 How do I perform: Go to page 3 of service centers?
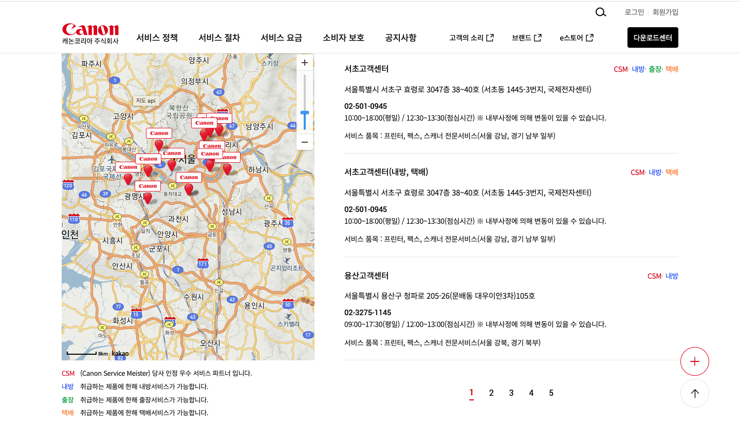pyautogui.click(x=511, y=393)
